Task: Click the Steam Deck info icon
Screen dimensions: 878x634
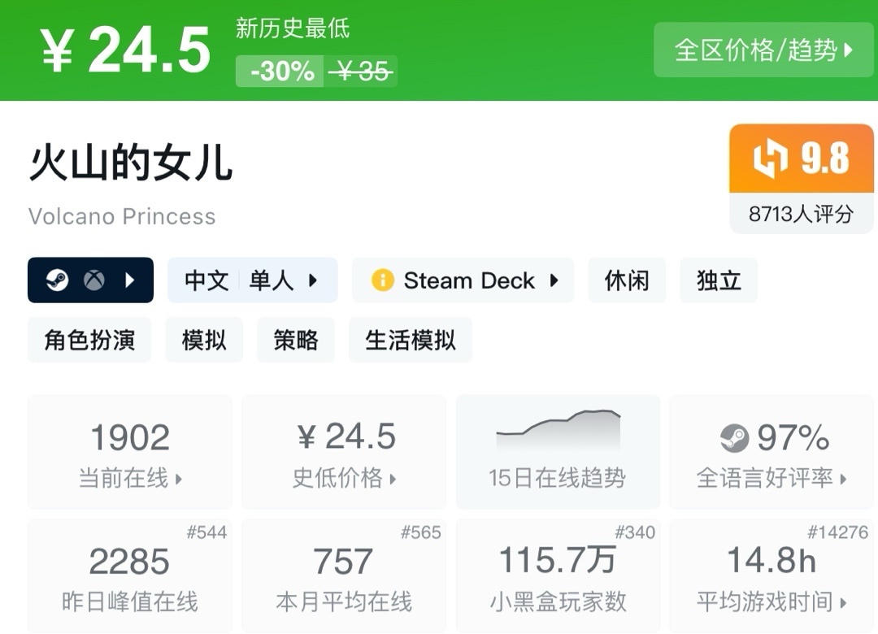Action: coord(382,280)
